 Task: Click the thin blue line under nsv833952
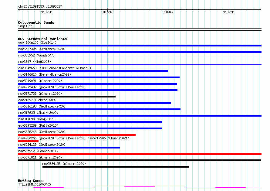[140, 58]
